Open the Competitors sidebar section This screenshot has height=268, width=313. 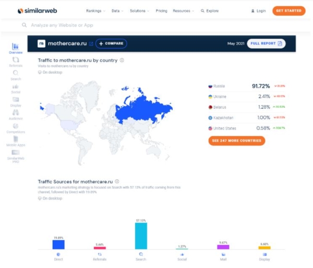pos(16,128)
